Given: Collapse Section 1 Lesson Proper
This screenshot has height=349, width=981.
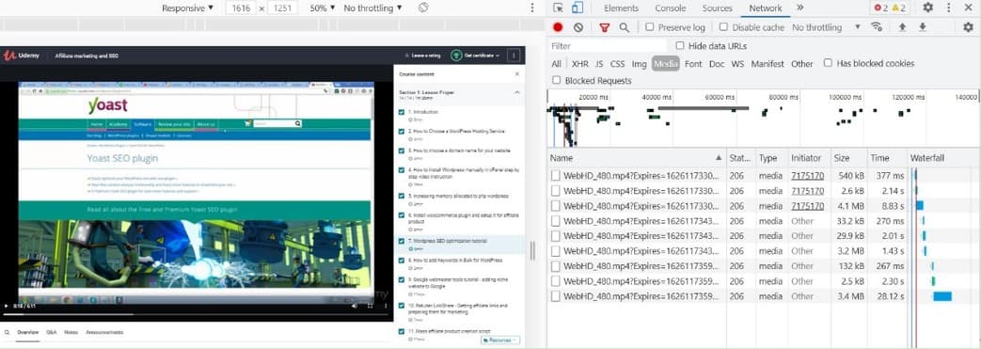Looking at the screenshot, I should [x=516, y=92].
